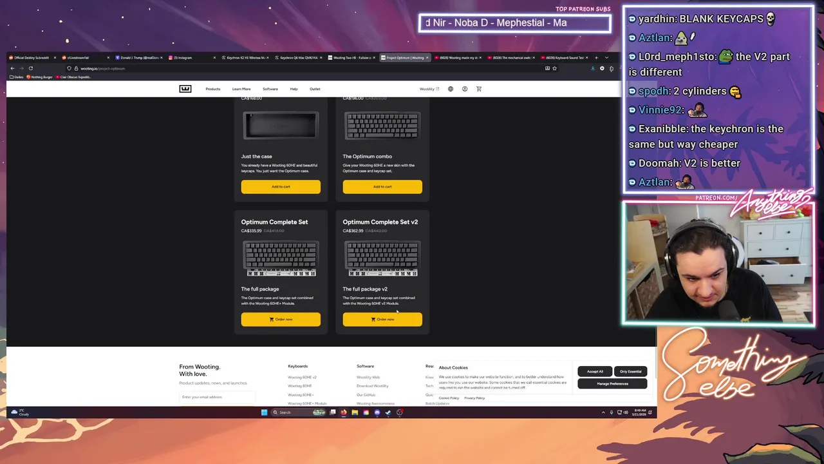Switch to the r/LivestreamFail tab
The width and height of the screenshot is (824, 464).
point(85,57)
